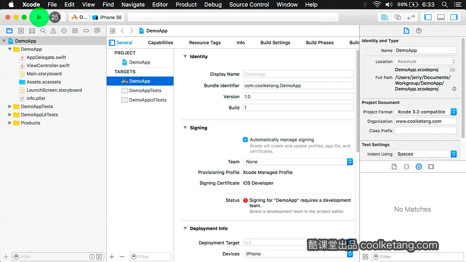Toggle recent files filter in navigator
Viewport: 466px width, 262px height.
(x=92, y=257)
